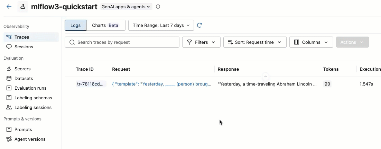
Task: Open the Filters dropdown
Action: pyautogui.click(x=201, y=42)
